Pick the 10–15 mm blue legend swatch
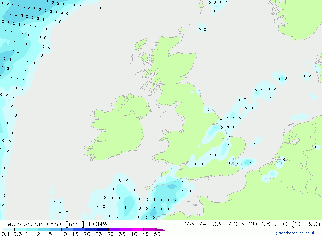 67,230
